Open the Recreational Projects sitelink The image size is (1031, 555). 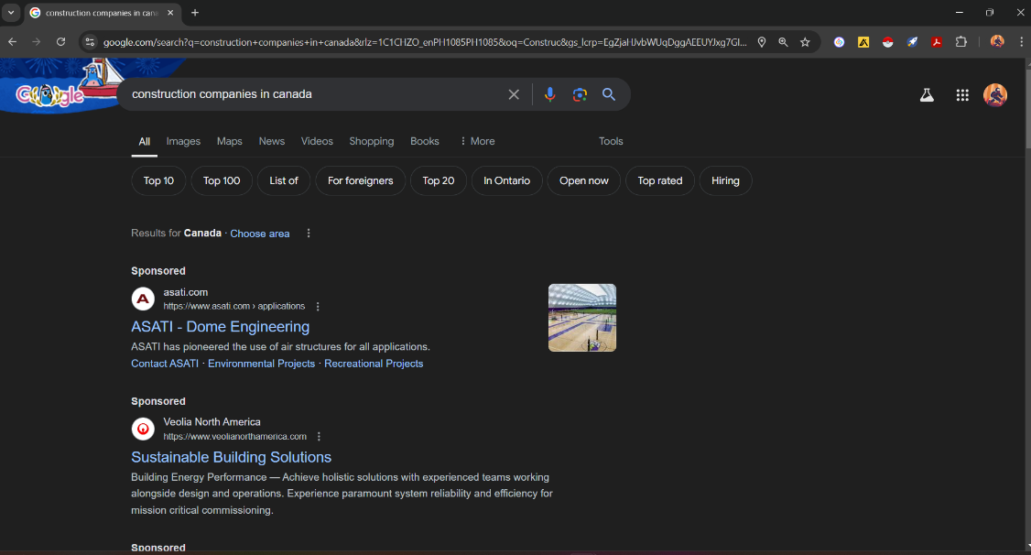coord(374,364)
